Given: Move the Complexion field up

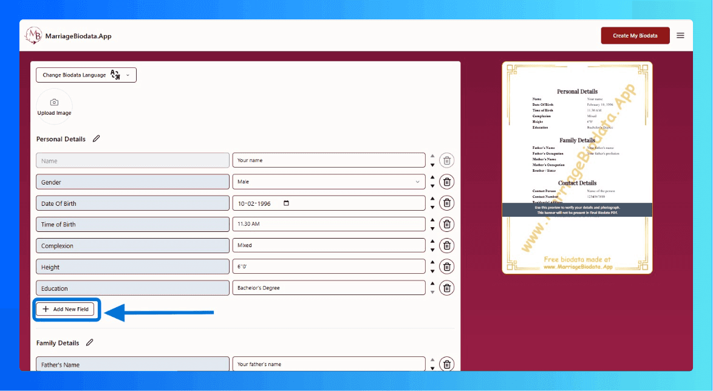Looking at the screenshot, I should coord(432,242).
